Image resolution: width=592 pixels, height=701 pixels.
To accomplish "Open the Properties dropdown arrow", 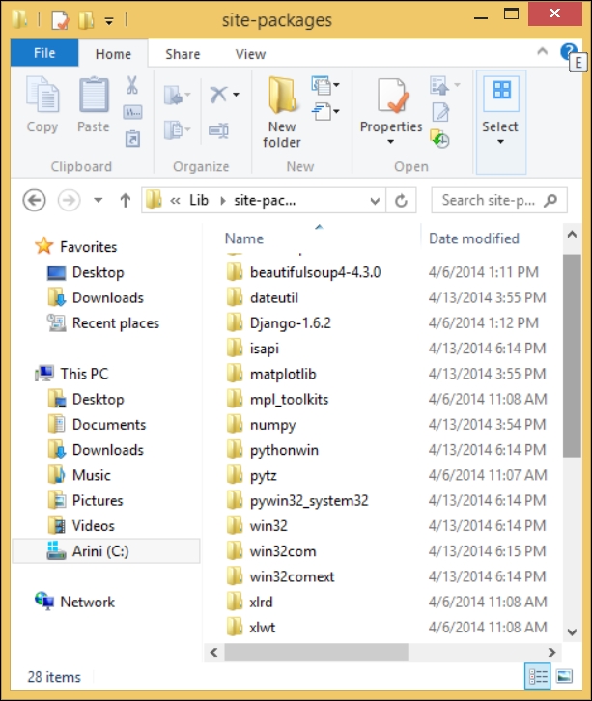I will point(391,142).
